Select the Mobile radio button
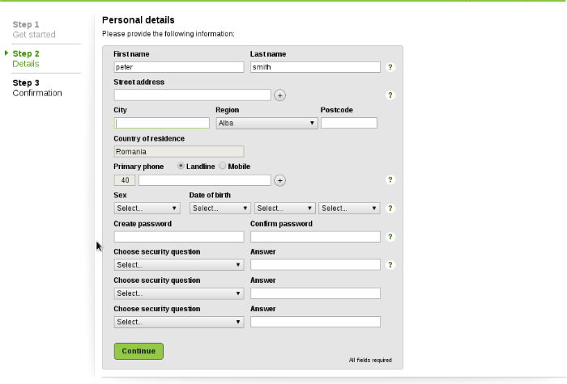The image size is (567, 384). click(223, 166)
